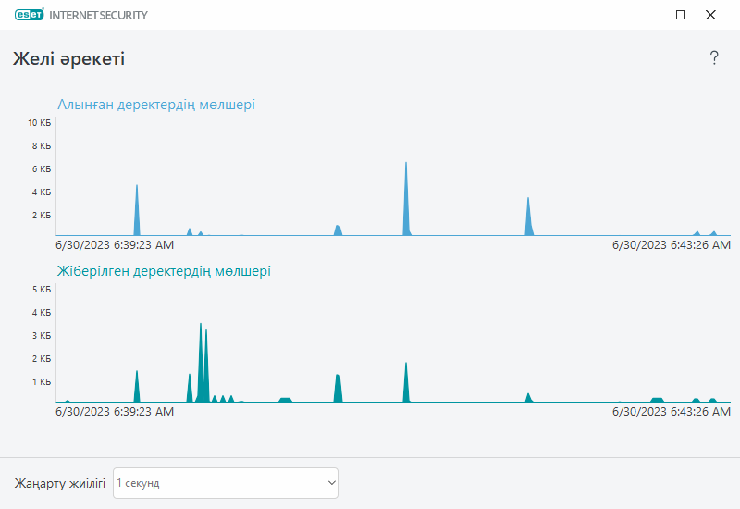Click the Жаңарту жиілігі label
The height and width of the screenshot is (509, 740).
[60, 483]
